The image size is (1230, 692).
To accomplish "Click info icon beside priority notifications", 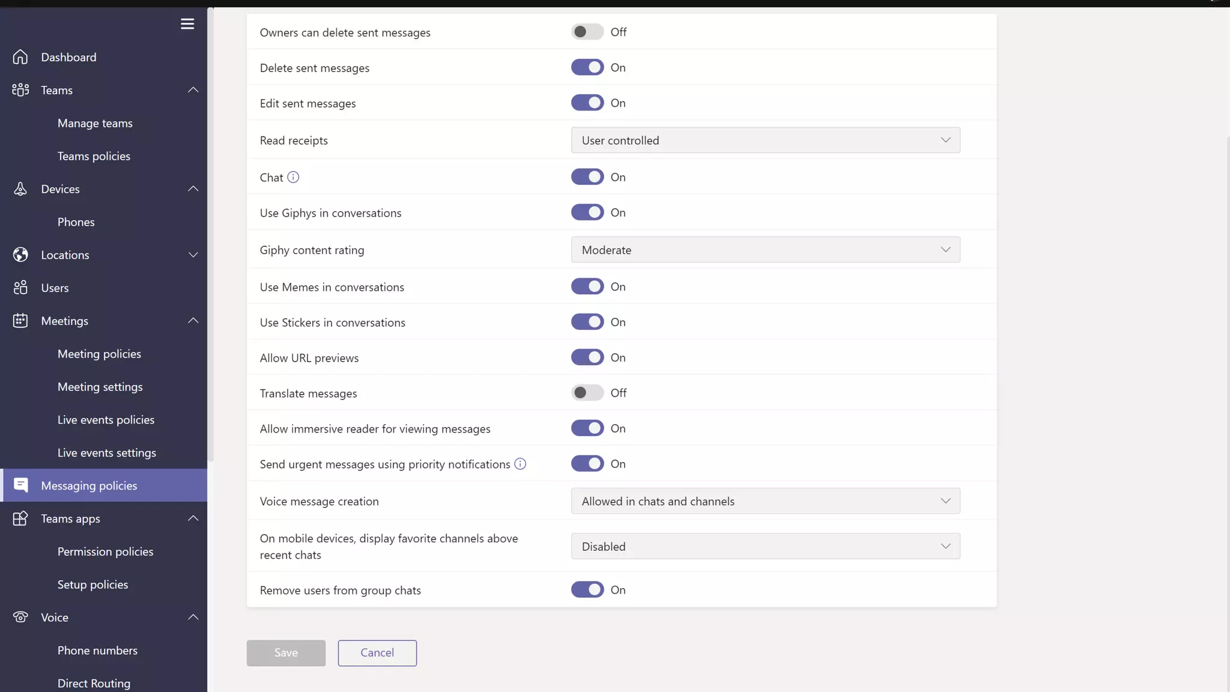I will pyautogui.click(x=520, y=464).
